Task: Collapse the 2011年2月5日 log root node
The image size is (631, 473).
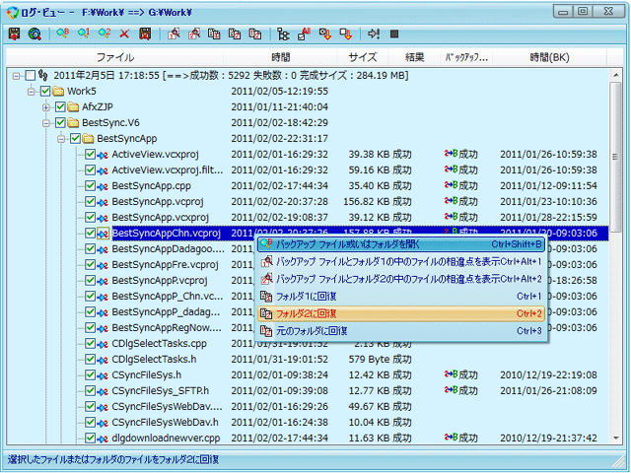Action: click(x=16, y=76)
